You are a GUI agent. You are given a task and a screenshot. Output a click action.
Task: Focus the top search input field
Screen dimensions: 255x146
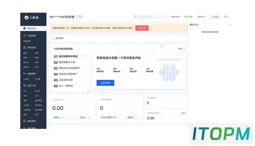151,17
